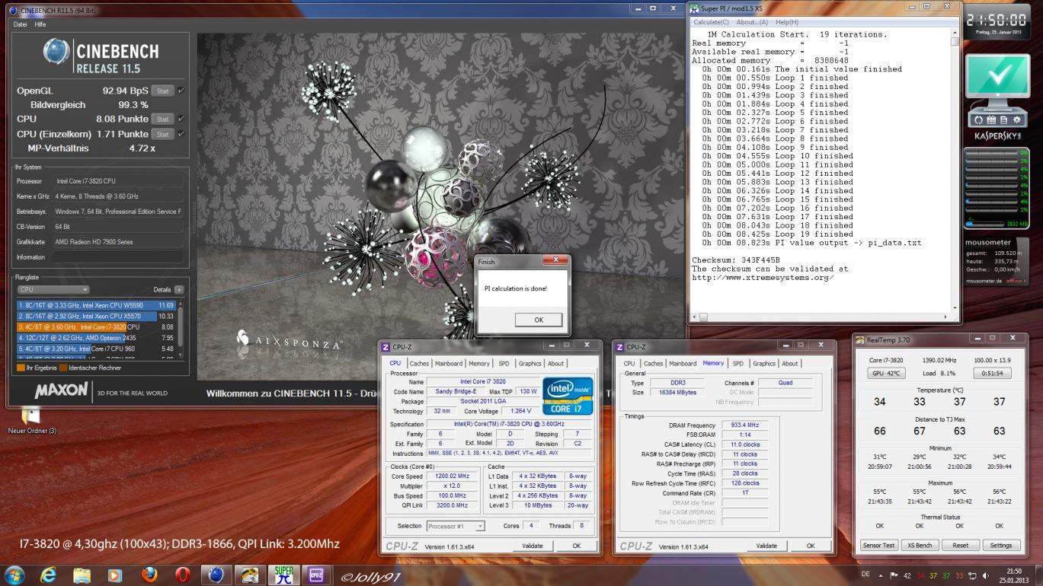This screenshot has width=1043, height=586.
Task: Open Help(H) menu in Super PI
Action: [x=785, y=22]
